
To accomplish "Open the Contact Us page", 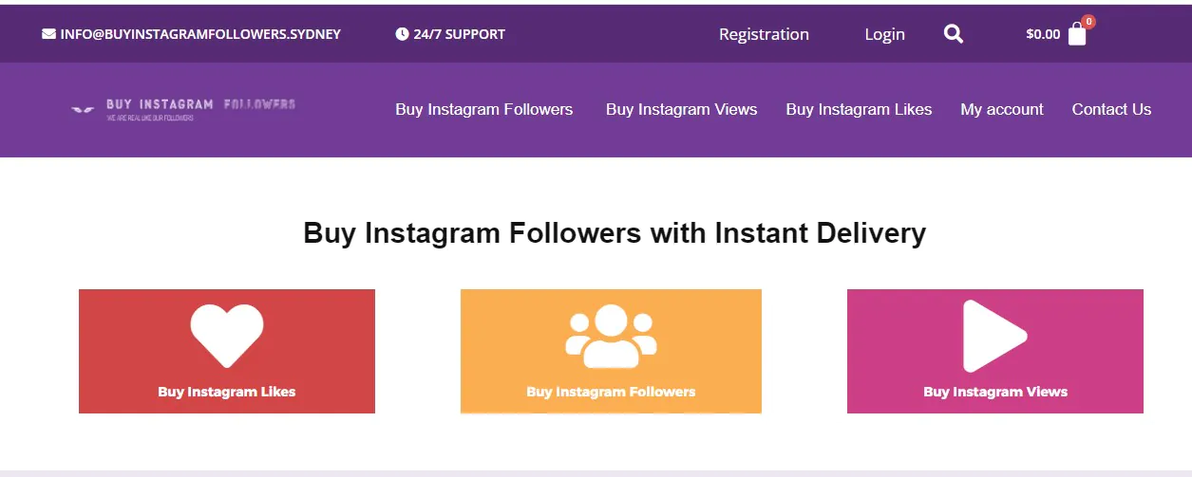I will coord(1111,109).
